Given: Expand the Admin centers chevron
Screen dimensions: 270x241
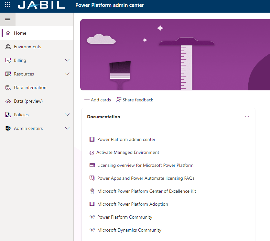Looking at the screenshot, I should point(67,128).
